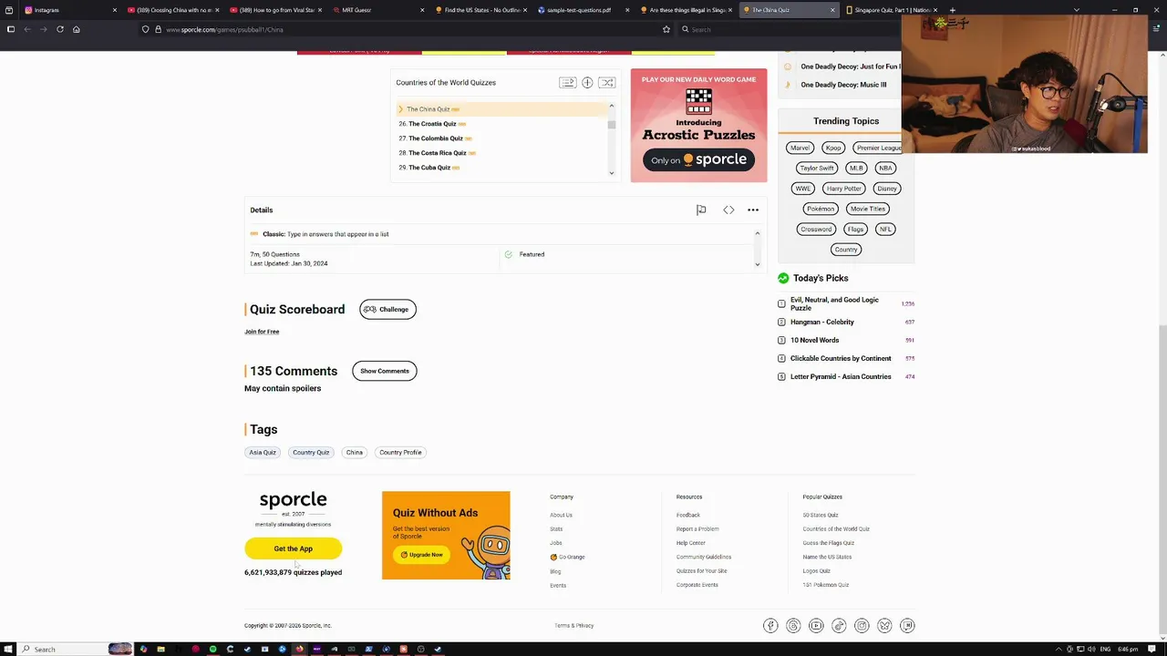The image size is (1167, 656).
Task: Select the Country Profile tag
Action: click(x=400, y=453)
